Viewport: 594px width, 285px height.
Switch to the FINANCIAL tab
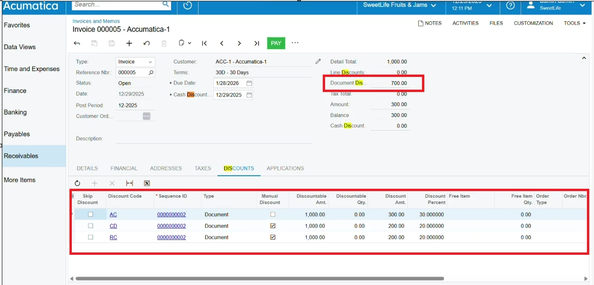[124, 168]
